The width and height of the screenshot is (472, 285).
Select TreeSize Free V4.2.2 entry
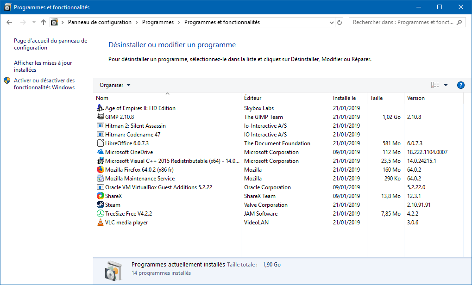[x=128, y=213]
